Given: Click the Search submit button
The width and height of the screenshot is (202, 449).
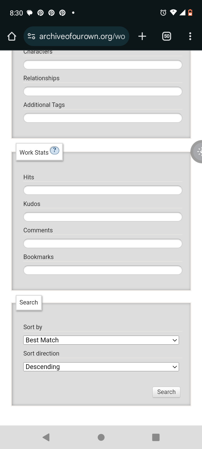Looking at the screenshot, I should [x=166, y=392].
